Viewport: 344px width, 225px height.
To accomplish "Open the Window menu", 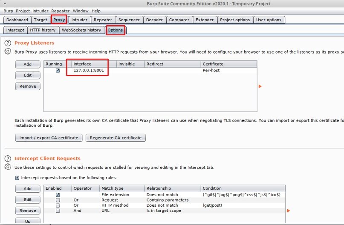I will coord(81,11).
